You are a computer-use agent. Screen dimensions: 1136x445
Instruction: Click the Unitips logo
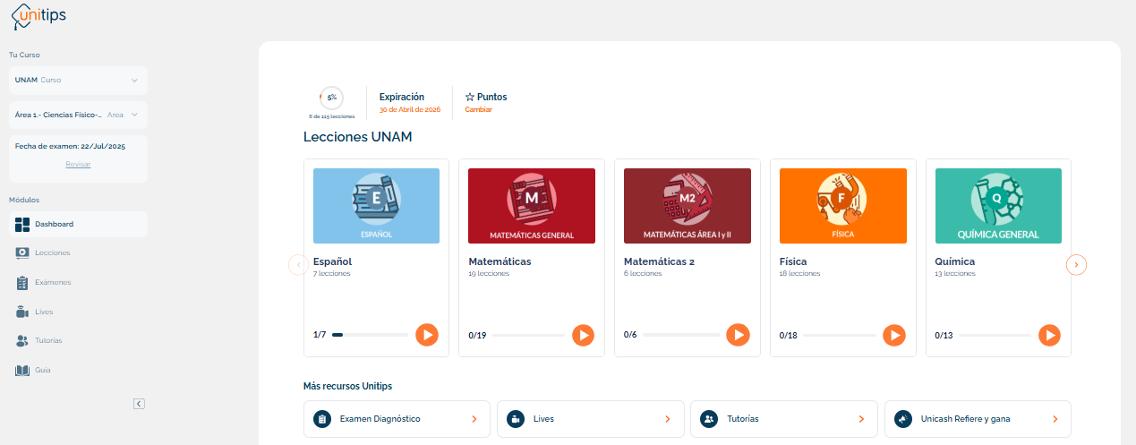(x=38, y=16)
